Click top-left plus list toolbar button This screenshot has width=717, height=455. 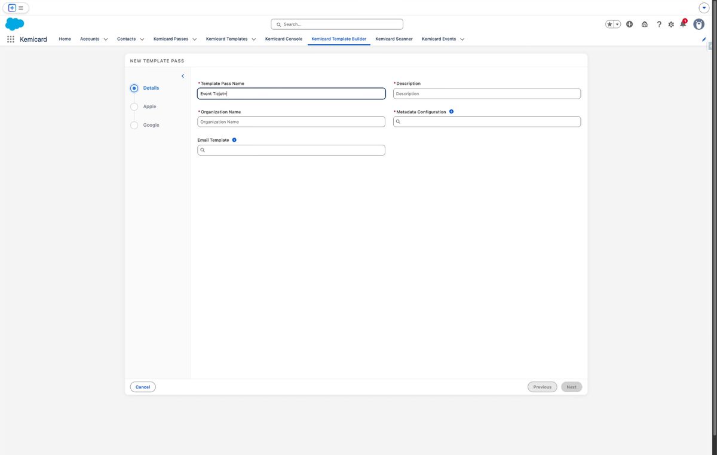[17, 8]
